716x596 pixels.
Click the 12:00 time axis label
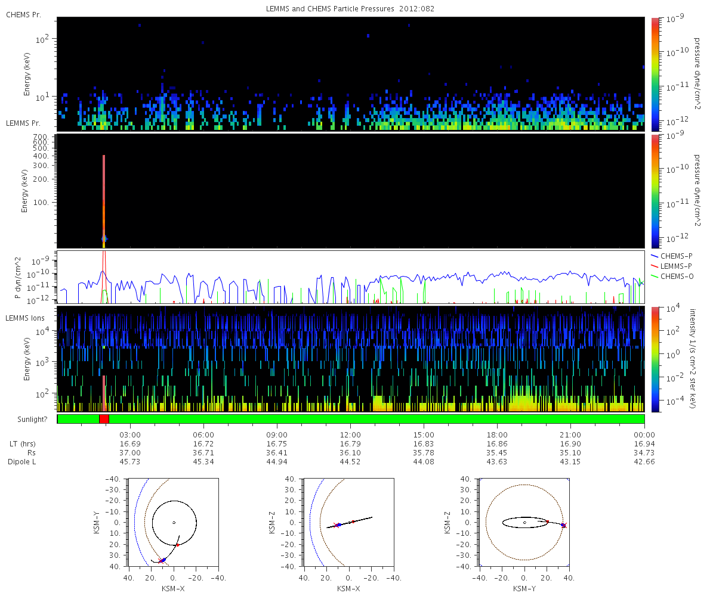(350, 434)
